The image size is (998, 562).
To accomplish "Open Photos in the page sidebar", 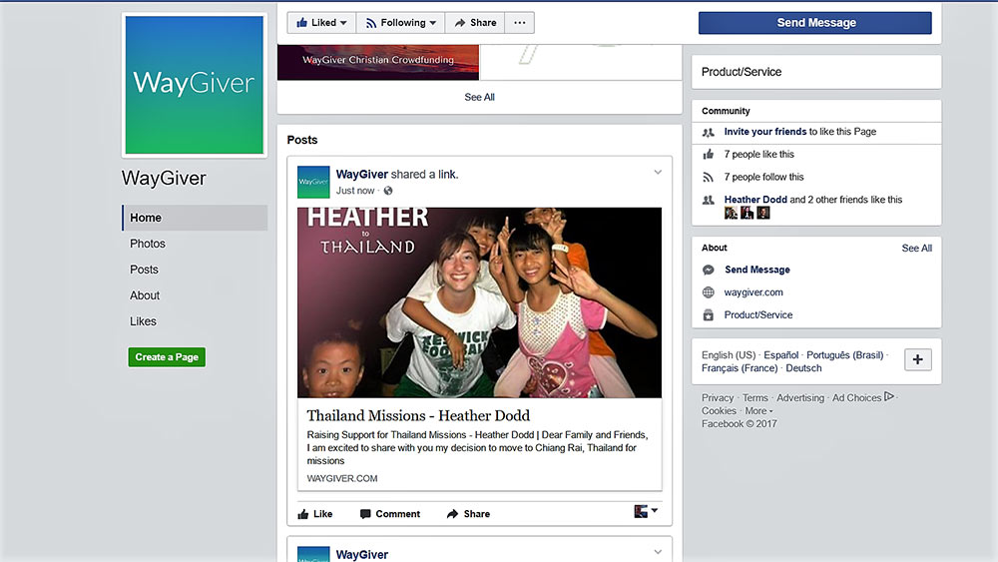I will [x=147, y=244].
